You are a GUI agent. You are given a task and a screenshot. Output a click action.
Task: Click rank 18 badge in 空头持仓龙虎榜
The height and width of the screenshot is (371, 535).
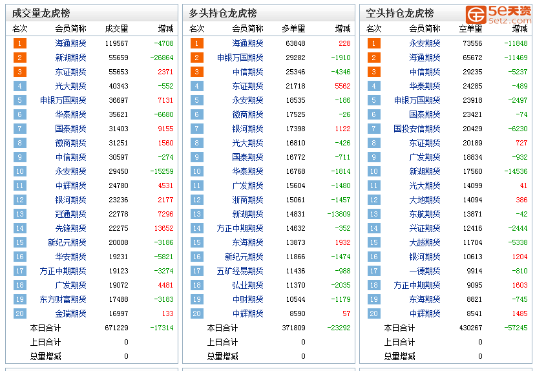pos(374,285)
